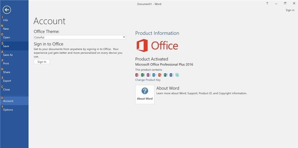Open Word Options from the sidebar
The image size is (298, 148).
coord(14,109)
